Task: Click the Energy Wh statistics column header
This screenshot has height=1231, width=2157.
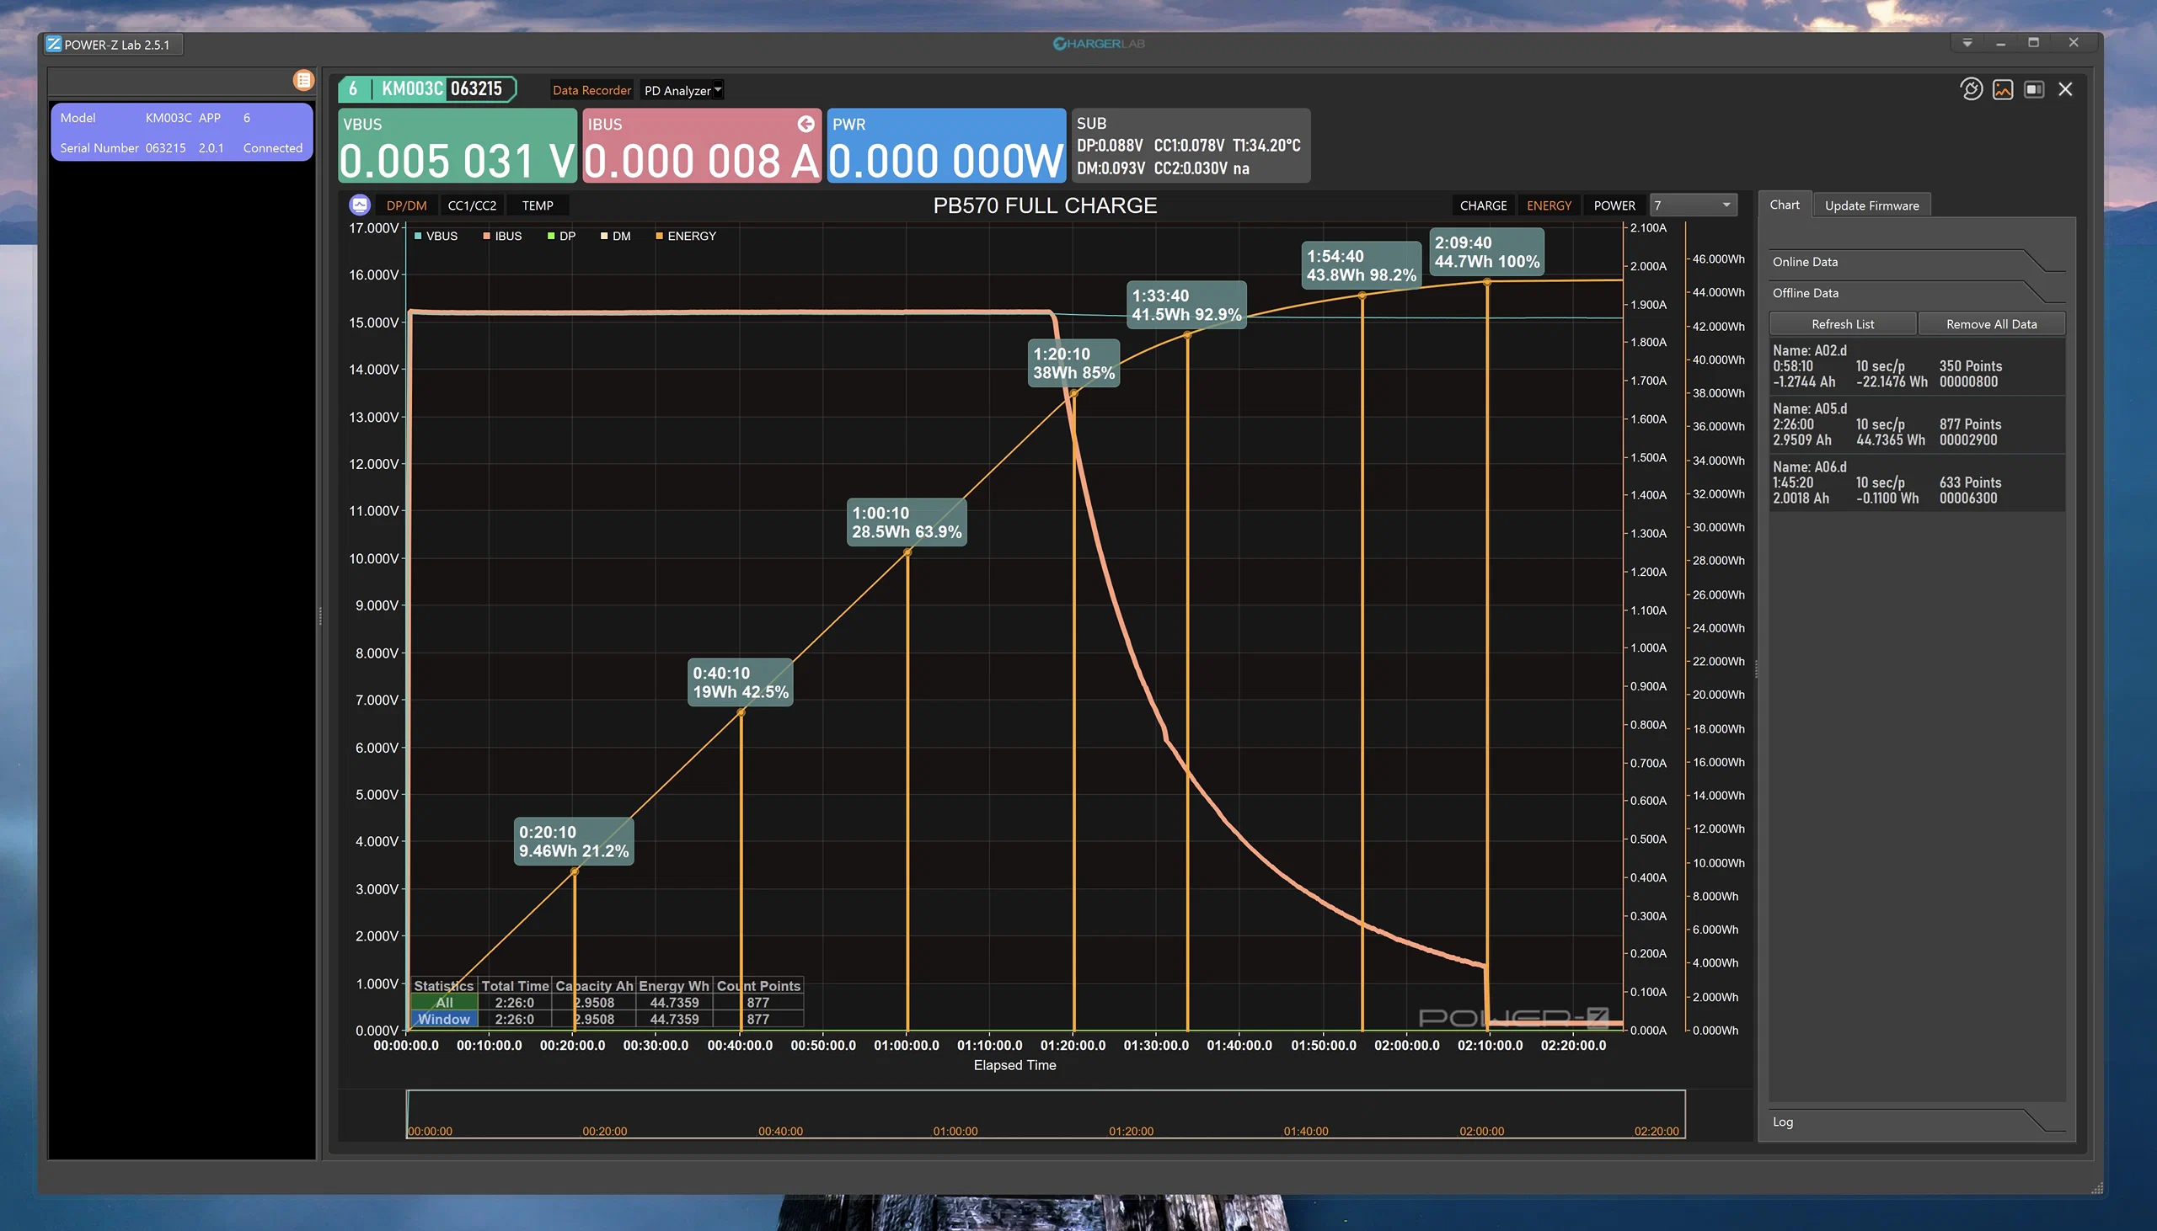Action: pyautogui.click(x=673, y=986)
